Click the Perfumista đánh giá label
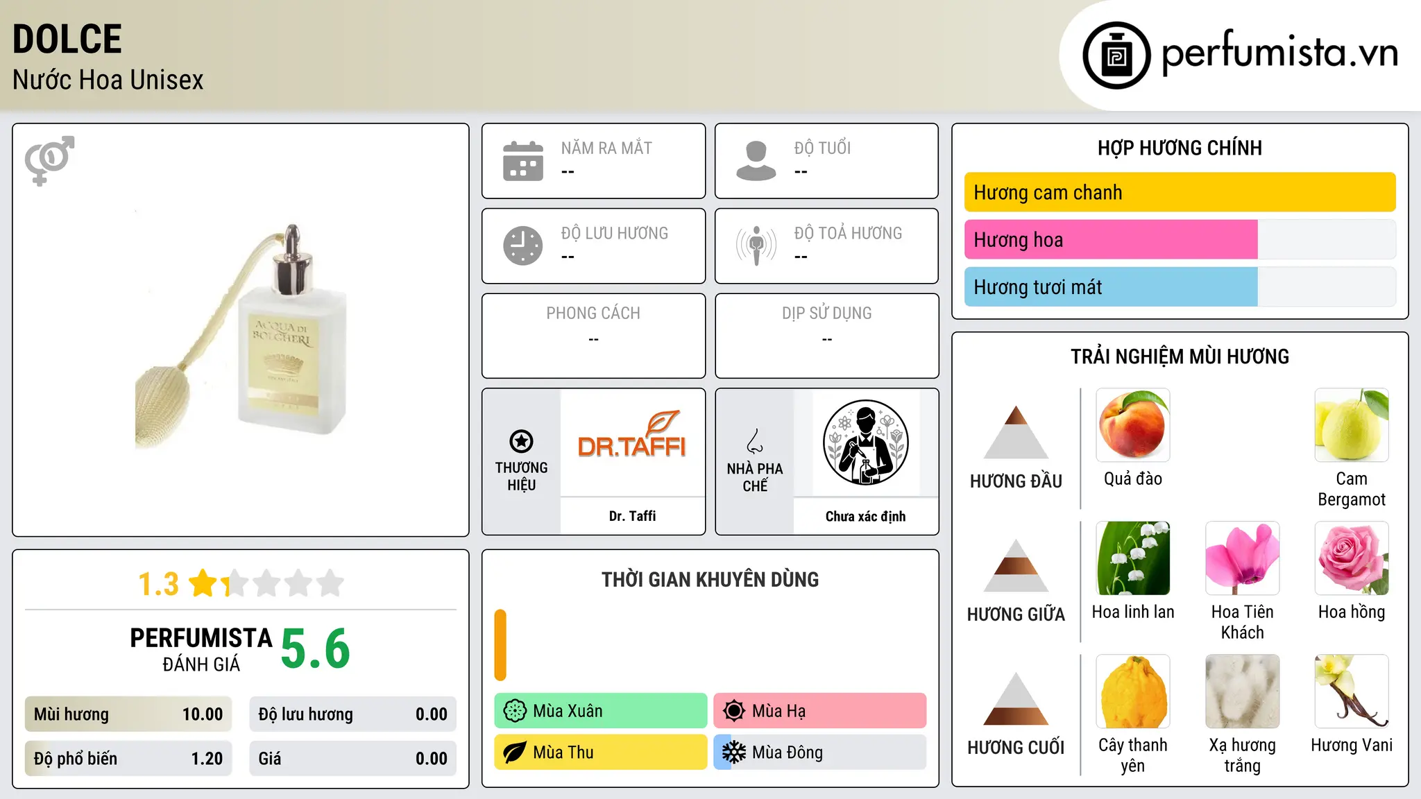 click(x=201, y=649)
